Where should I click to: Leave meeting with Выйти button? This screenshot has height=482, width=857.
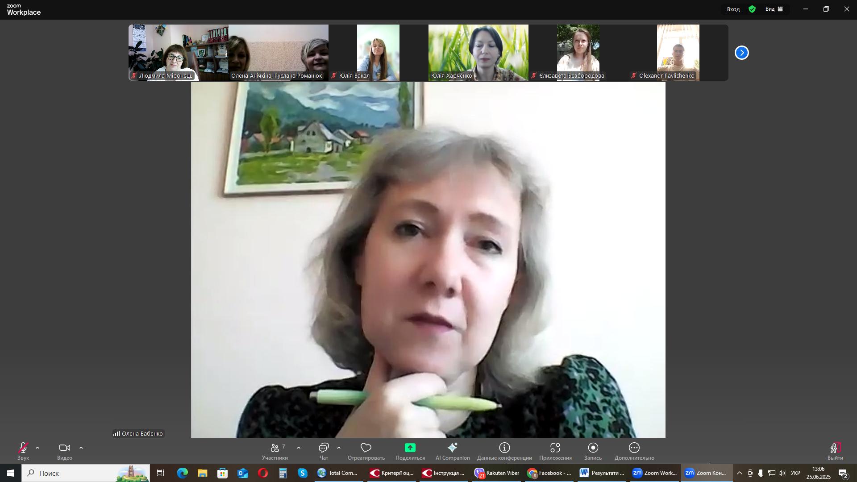coord(835,451)
